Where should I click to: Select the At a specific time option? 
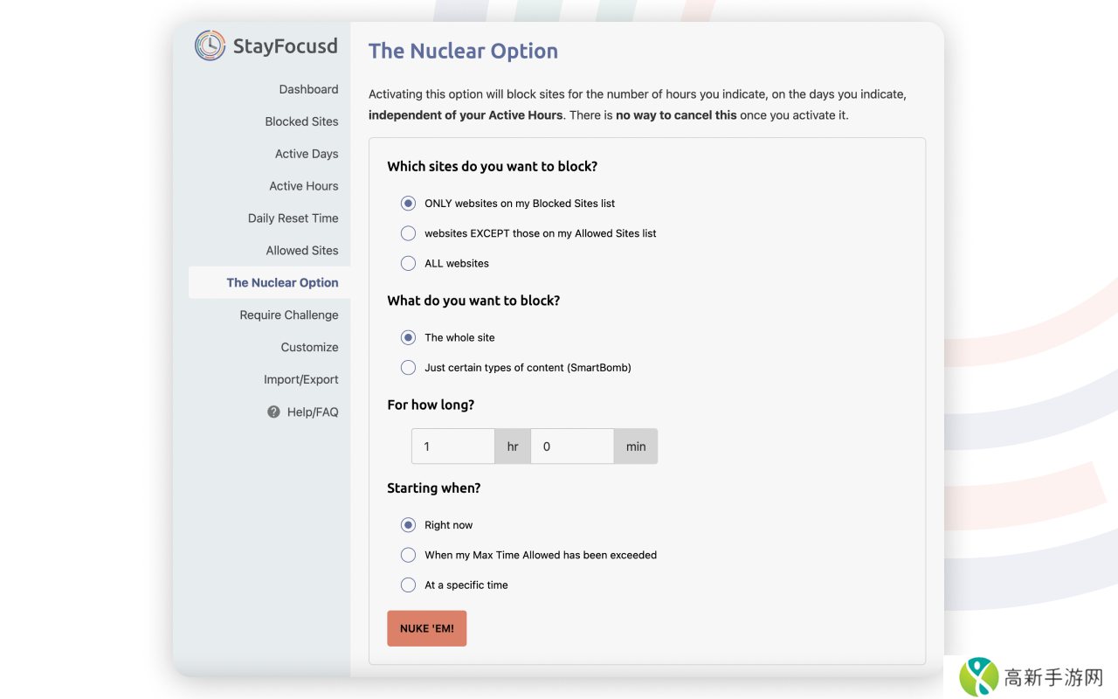pyautogui.click(x=408, y=585)
